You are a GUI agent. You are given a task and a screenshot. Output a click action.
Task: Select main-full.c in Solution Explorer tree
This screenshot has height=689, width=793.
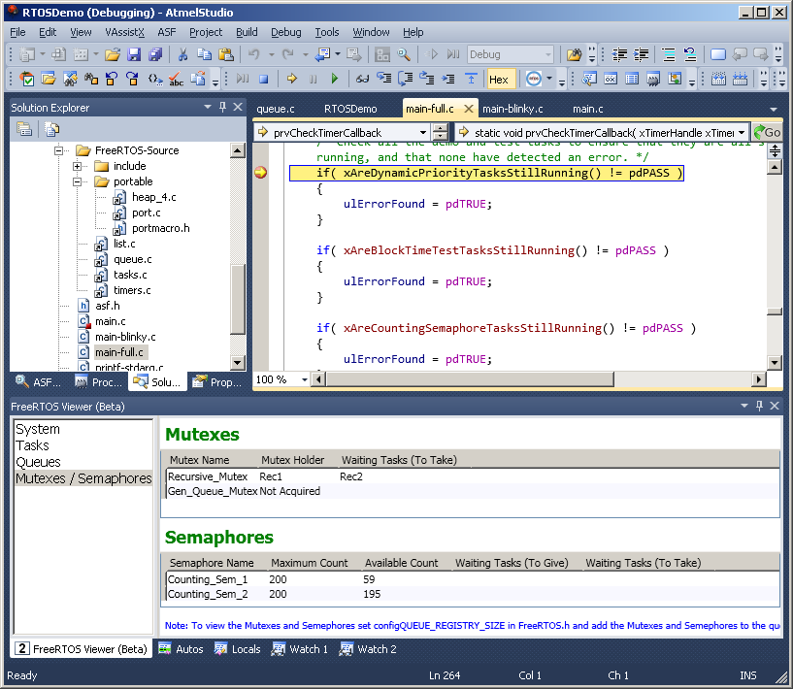point(119,352)
